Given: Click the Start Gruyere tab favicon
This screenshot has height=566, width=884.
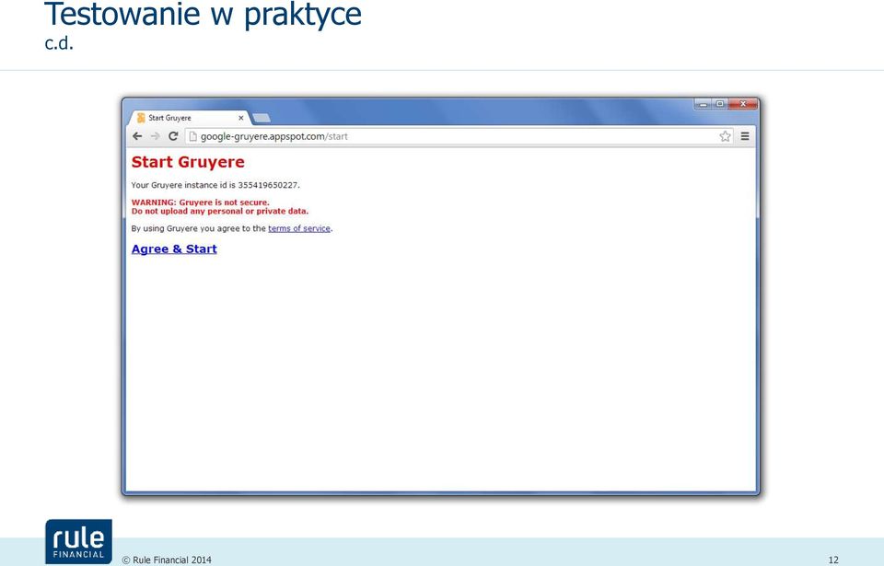Looking at the screenshot, I should click(141, 118).
